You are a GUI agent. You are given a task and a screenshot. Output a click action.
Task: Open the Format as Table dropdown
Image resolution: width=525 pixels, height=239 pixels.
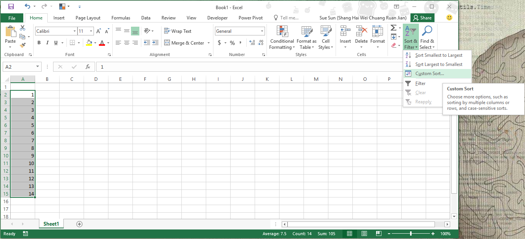[x=306, y=37]
